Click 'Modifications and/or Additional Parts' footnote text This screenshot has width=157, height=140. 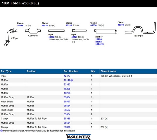tap(39, 131)
